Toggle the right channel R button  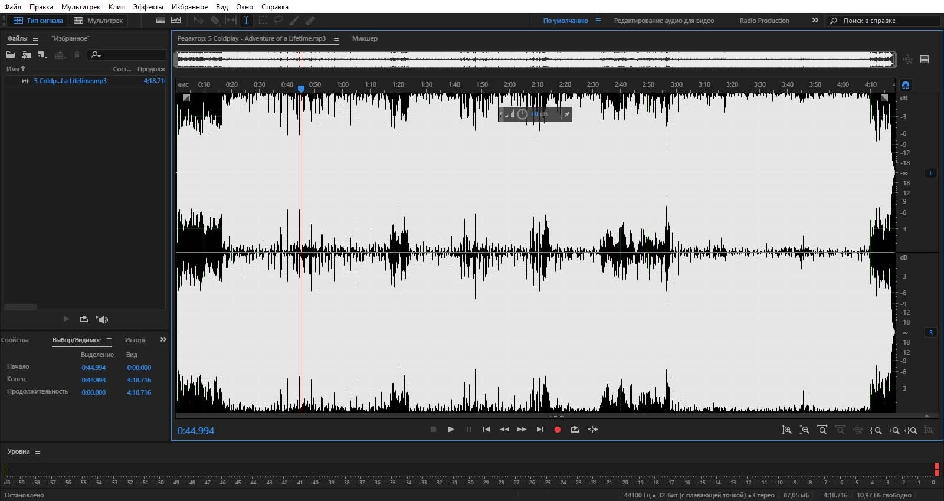coord(931,332)
